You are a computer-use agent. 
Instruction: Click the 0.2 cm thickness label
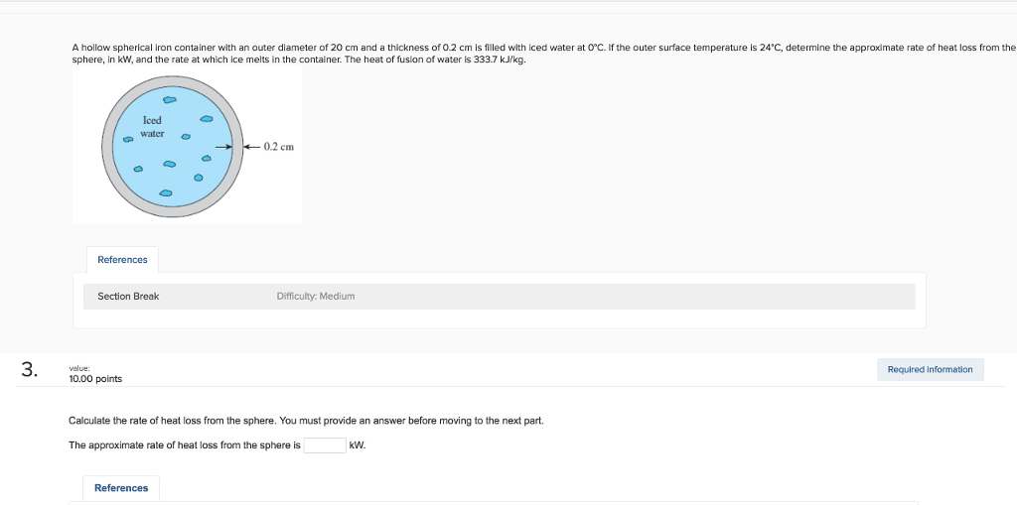click(279, 147)
